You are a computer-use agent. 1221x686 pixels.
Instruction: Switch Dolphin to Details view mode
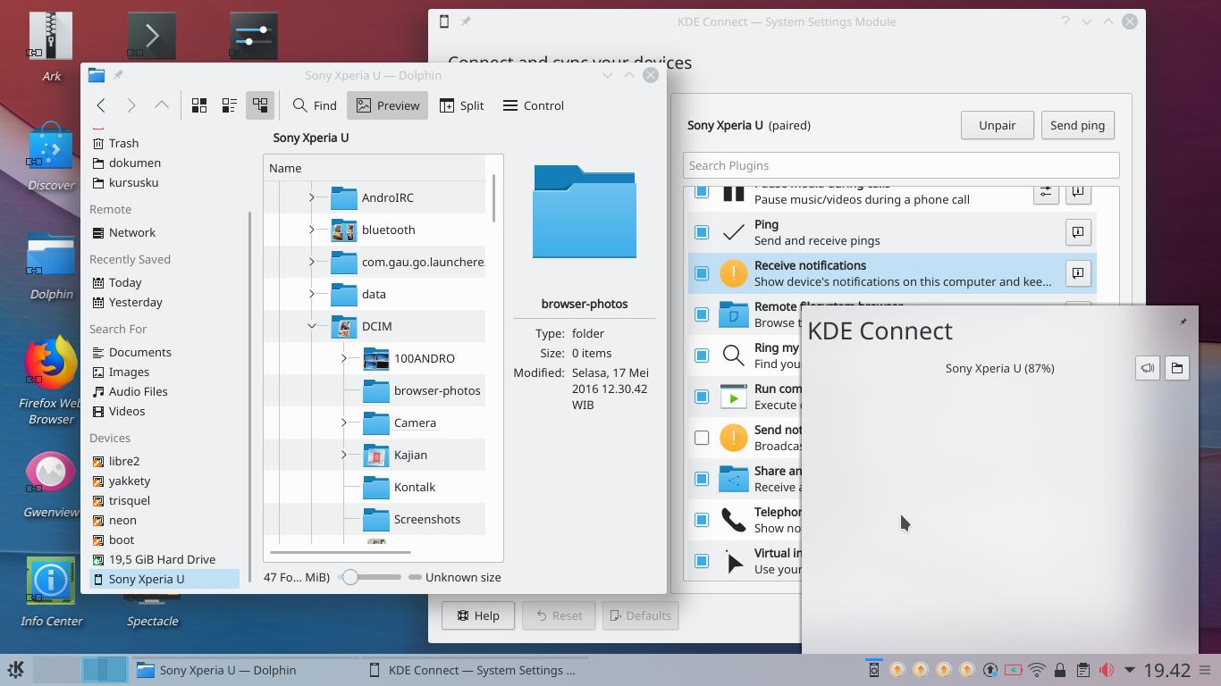point(260,105)
